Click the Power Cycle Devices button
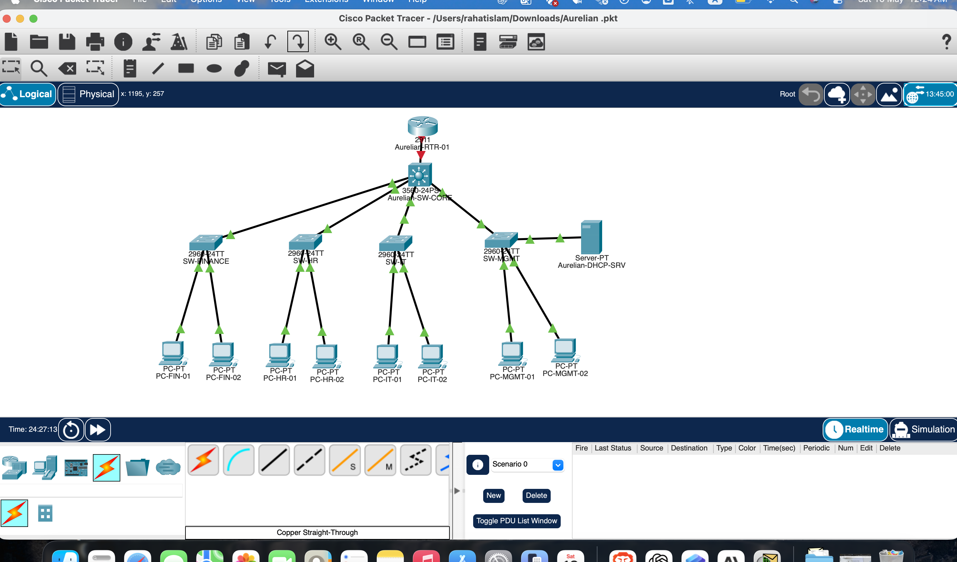The width and height of the screenshot is (957, 562). tap(71, 430)
